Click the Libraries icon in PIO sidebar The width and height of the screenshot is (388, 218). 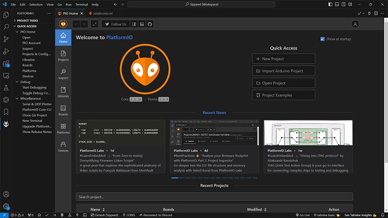point(63,92)
